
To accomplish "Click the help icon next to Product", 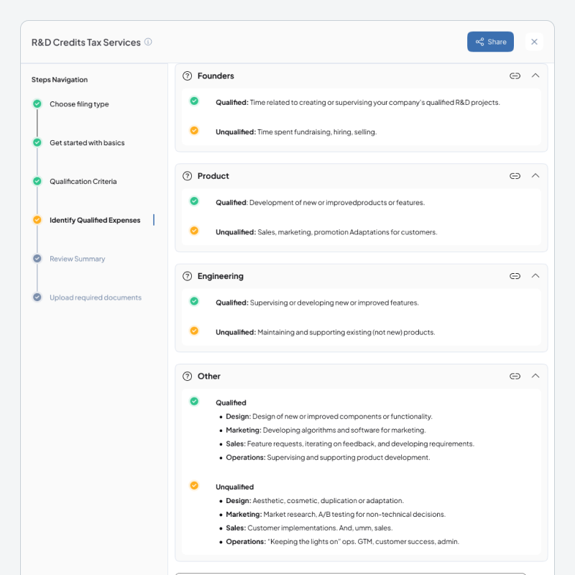I will (188, 176).
